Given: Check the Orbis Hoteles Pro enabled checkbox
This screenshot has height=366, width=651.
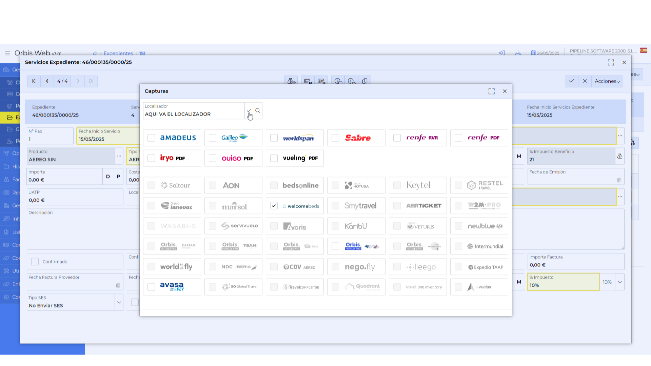Looking at the screenshot, I should pos(335,246).
